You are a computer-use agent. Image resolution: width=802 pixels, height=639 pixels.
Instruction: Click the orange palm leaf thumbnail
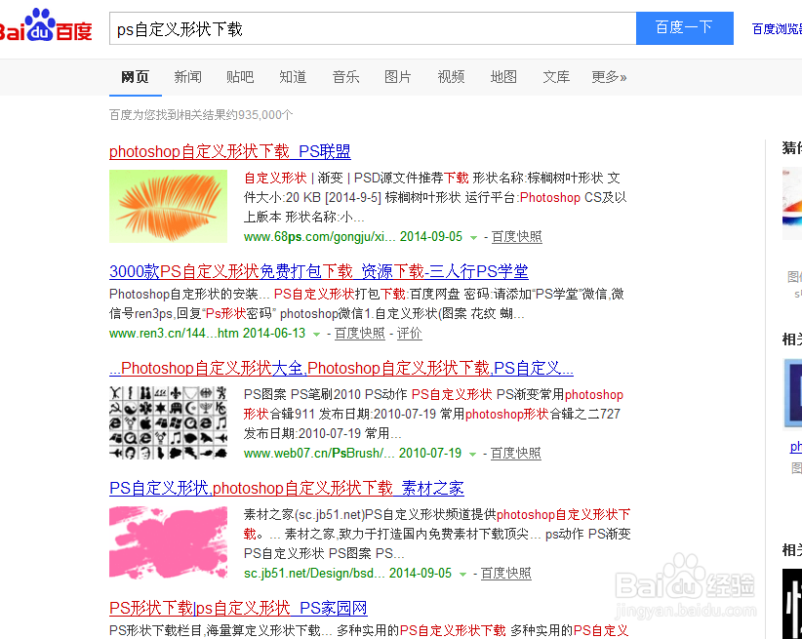(168, 206)
